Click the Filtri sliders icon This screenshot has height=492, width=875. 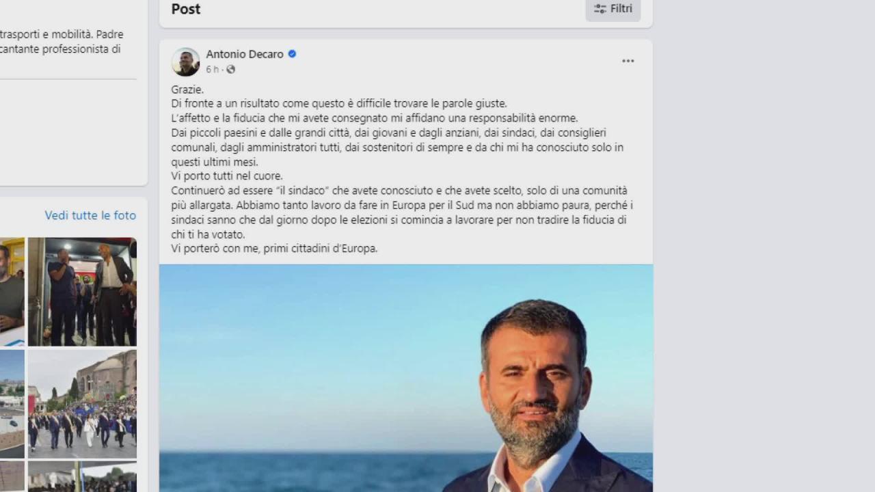[x=600, y=9]
